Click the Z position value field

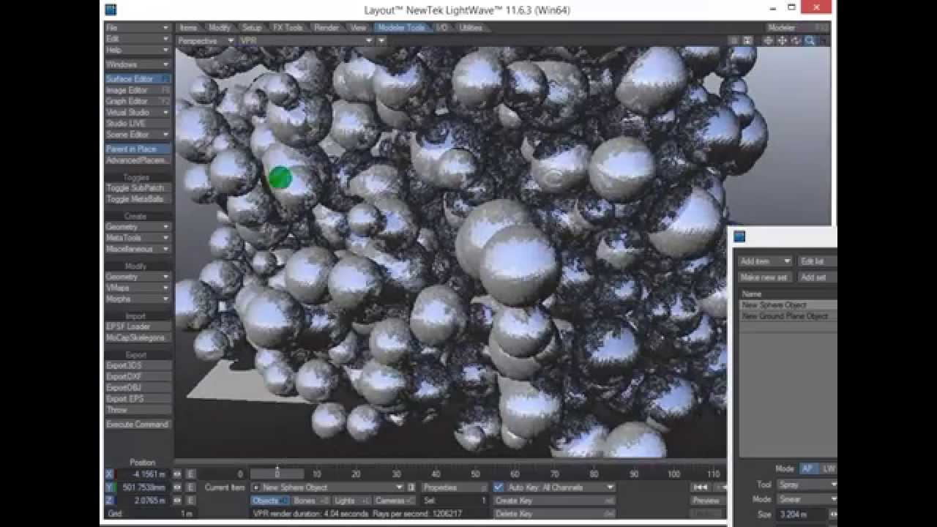143,501
